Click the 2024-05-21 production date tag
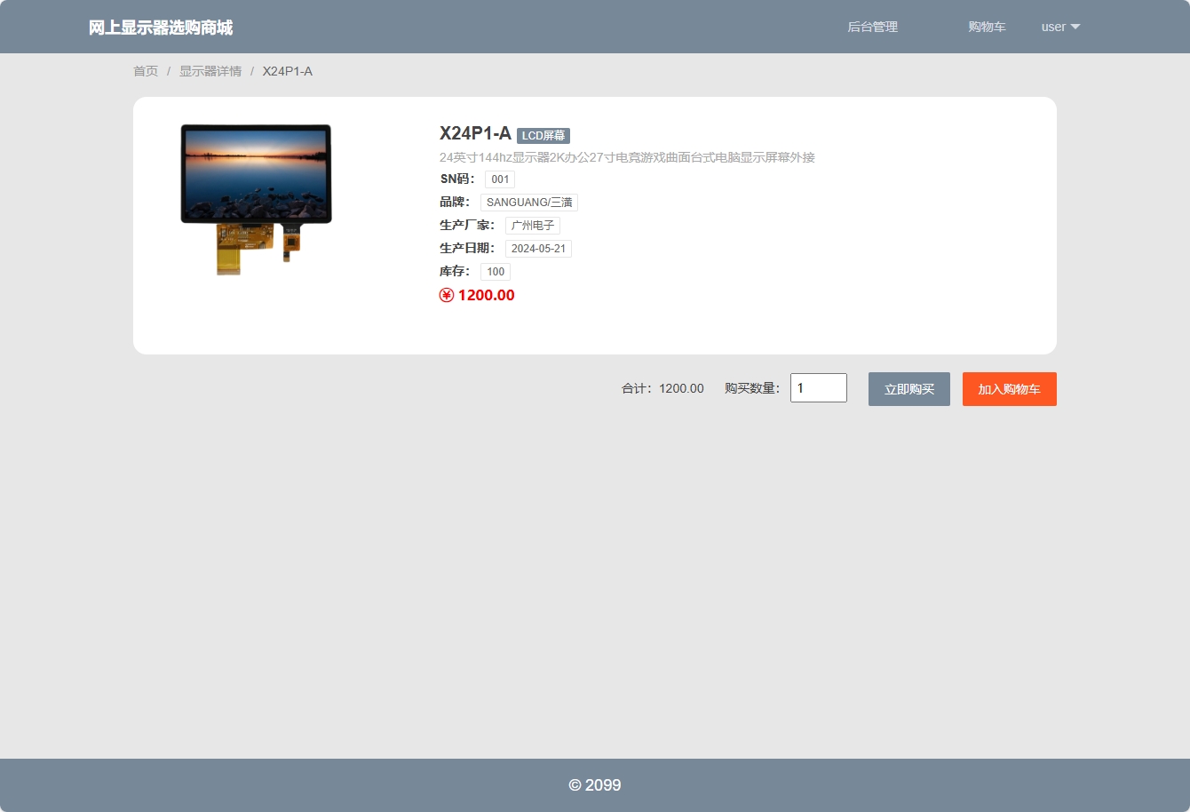This screenshot has width=1190, height=812. [x=538, y=248]
